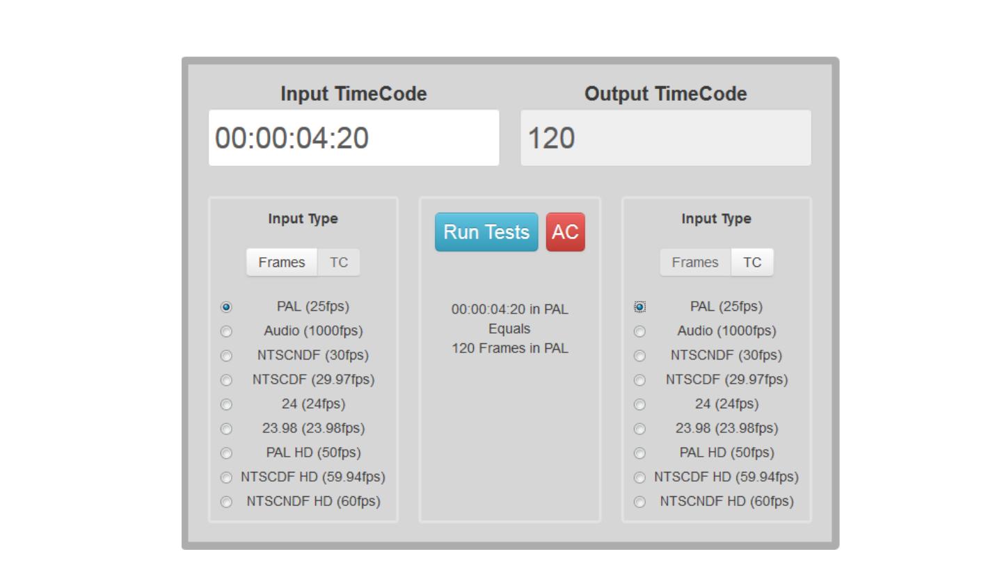Pick 23.98 (23.98fps) in right panel

[639, 429]
